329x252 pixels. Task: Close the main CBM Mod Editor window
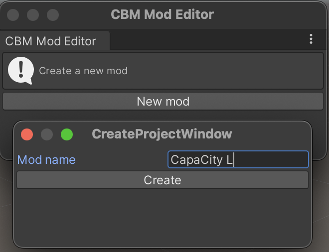pos(13,14)
